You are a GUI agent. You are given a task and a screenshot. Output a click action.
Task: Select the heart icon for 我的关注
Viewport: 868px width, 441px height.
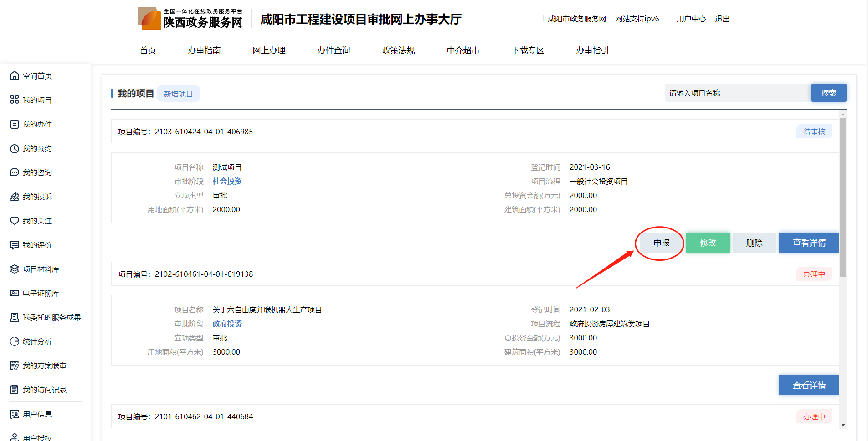[x=15, y=221]
